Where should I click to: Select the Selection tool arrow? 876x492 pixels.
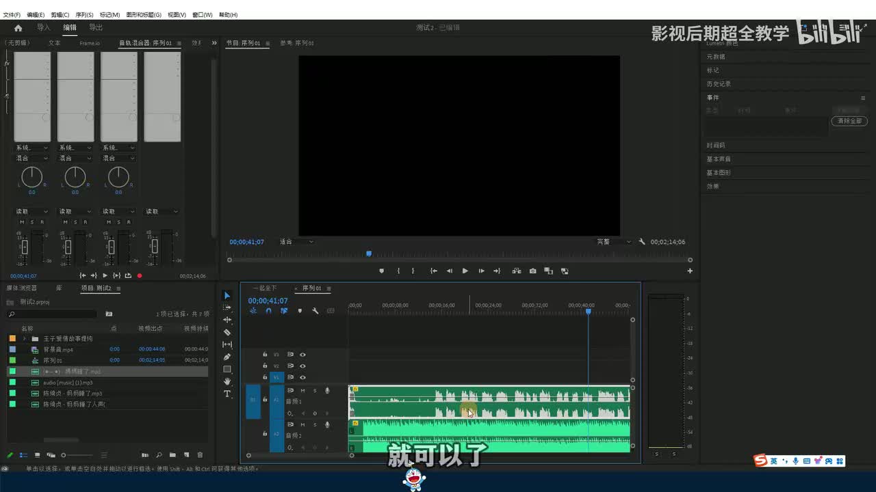227,295
